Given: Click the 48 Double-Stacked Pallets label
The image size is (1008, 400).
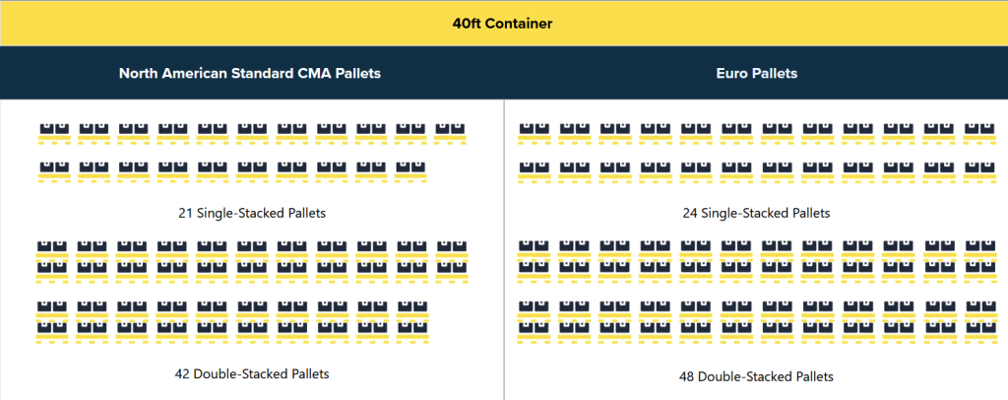Looking at the screenshot, I should (x=757, y=376).
